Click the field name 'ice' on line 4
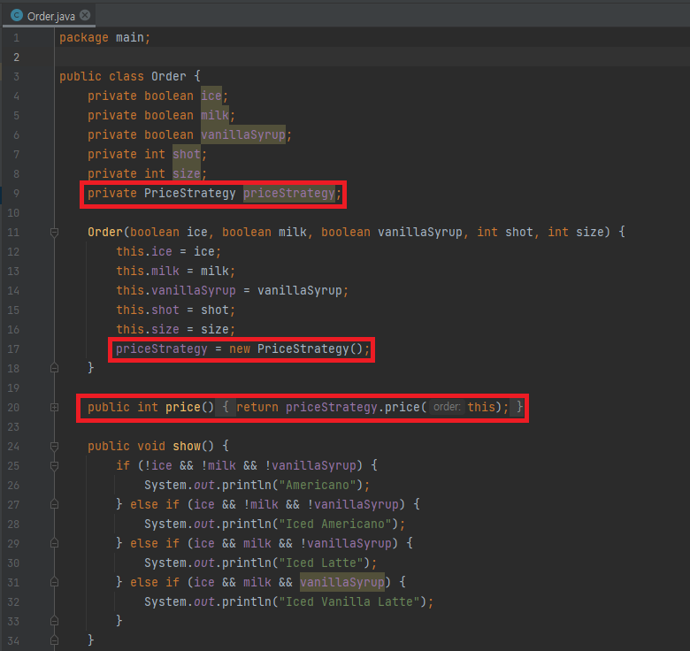The height and width of the screenshot is (651, 690). (x=211, y=96)
